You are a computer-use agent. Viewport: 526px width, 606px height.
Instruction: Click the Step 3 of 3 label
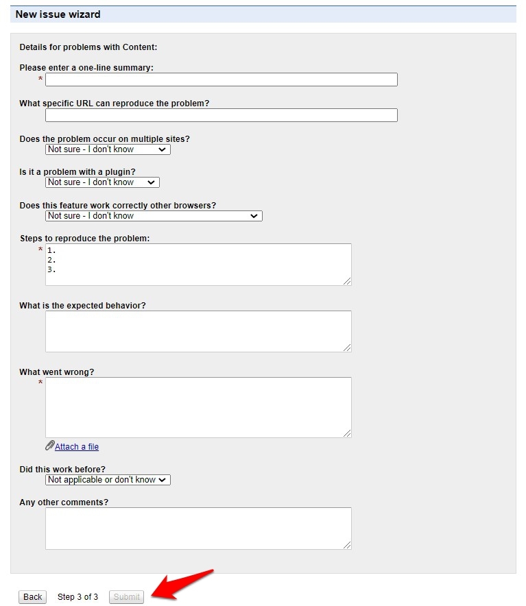tap(77, 597)
